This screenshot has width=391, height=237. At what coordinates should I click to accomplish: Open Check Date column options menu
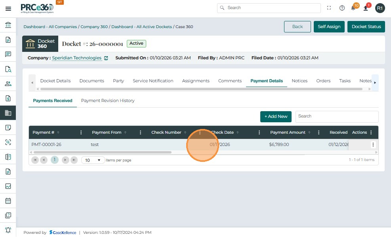(259, 133)
